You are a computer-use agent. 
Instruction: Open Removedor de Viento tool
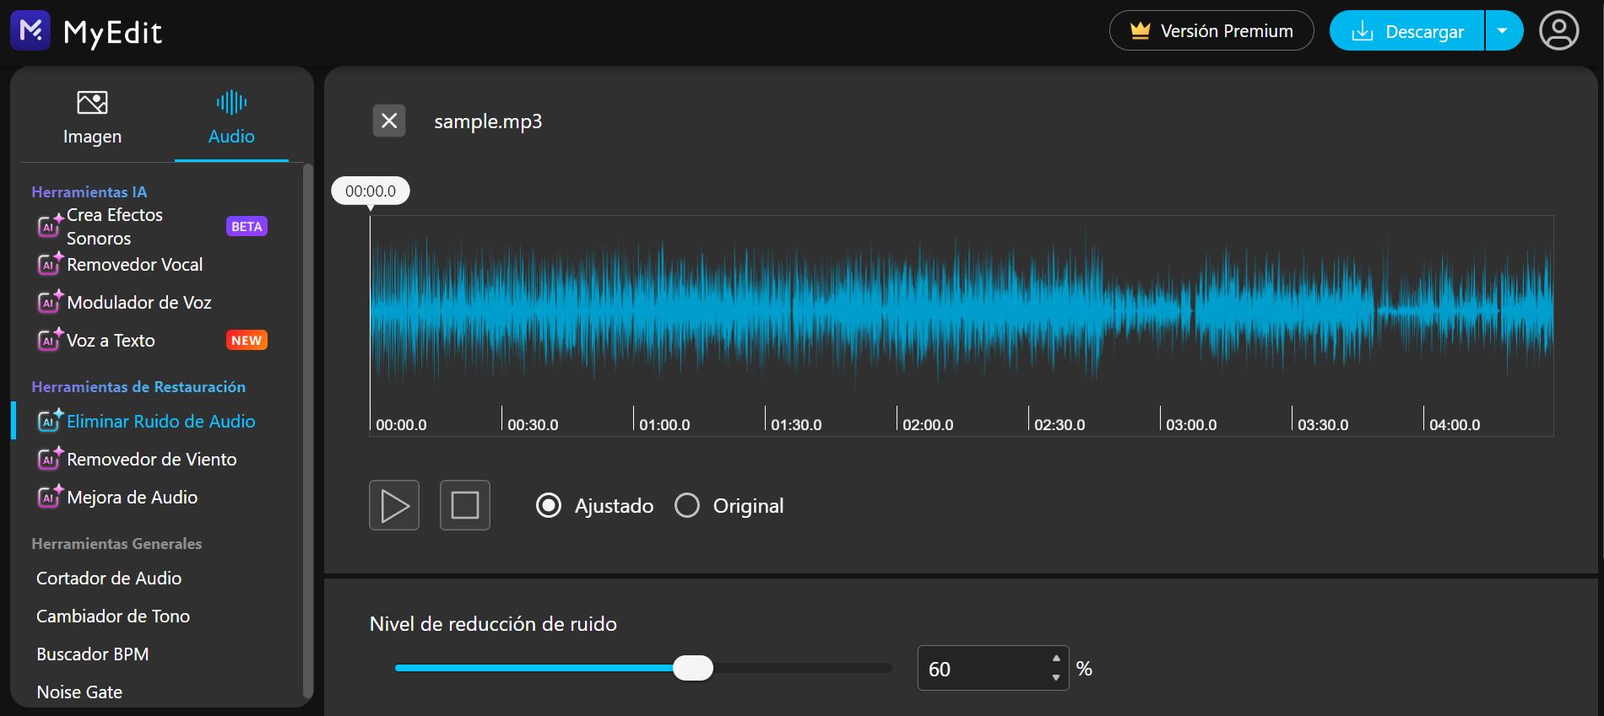point(152,460)
